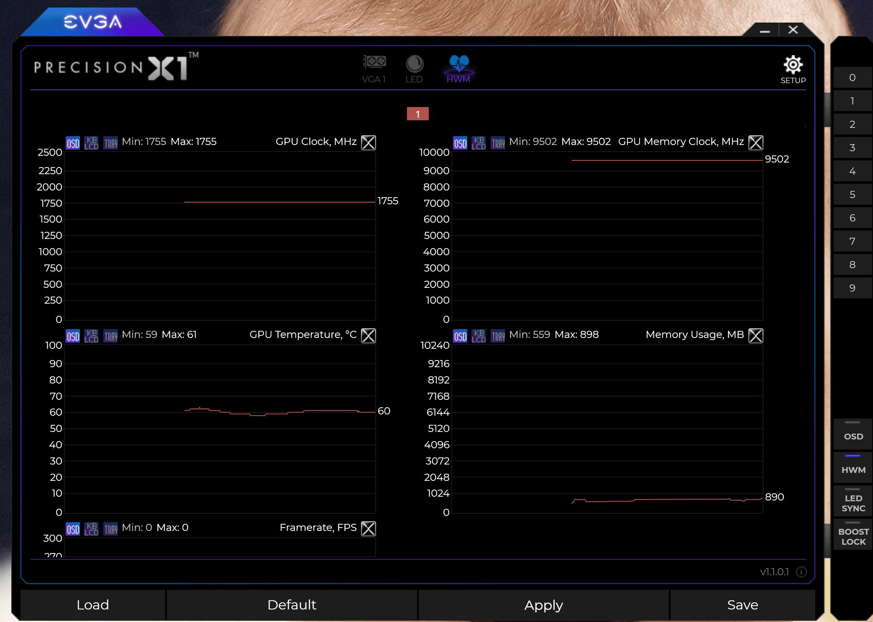Viewport: 873px width, 622px height.
Task: Select profile slot 2
Action: pyautogui.click(x=852, y=124)
